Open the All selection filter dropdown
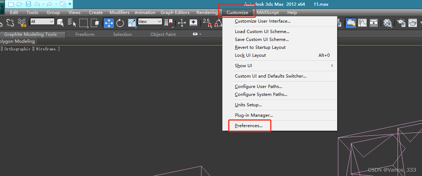Image resolution: width=422 pixels, height=176 pixels. [x=42, y=22]
